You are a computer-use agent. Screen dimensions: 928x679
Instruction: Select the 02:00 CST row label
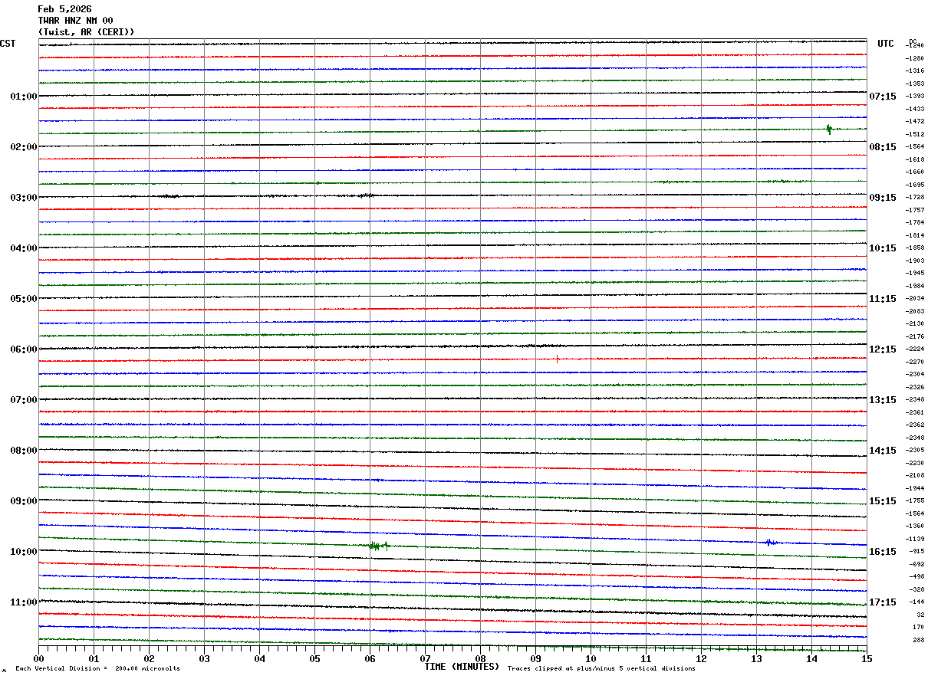point(24,147)
